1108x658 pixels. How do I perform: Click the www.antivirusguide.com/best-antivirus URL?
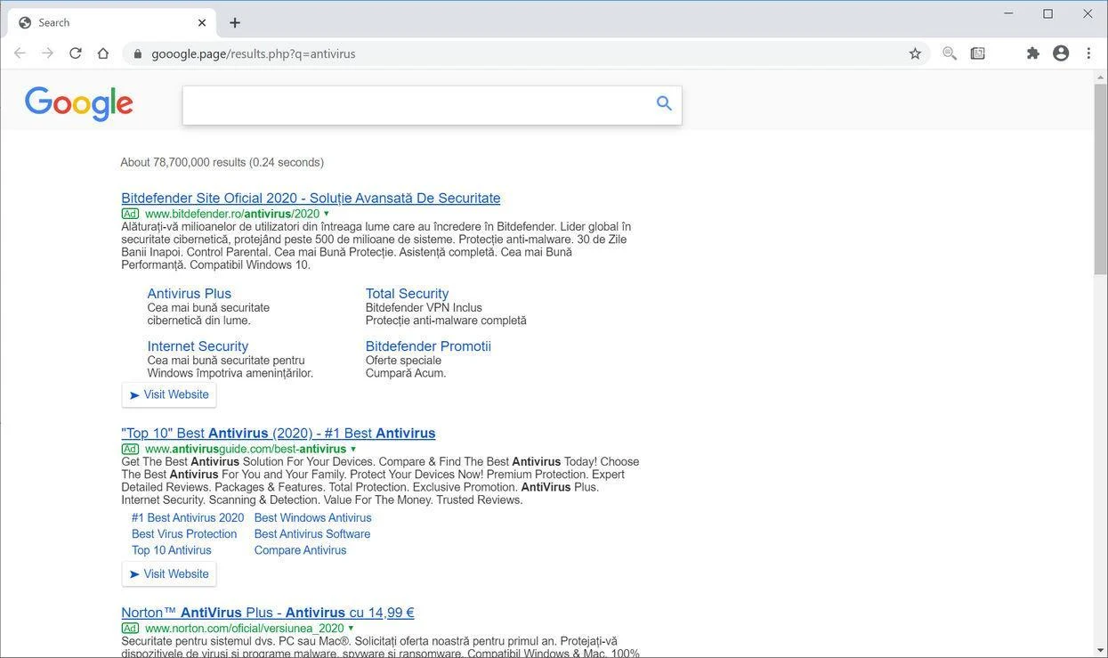246,449
